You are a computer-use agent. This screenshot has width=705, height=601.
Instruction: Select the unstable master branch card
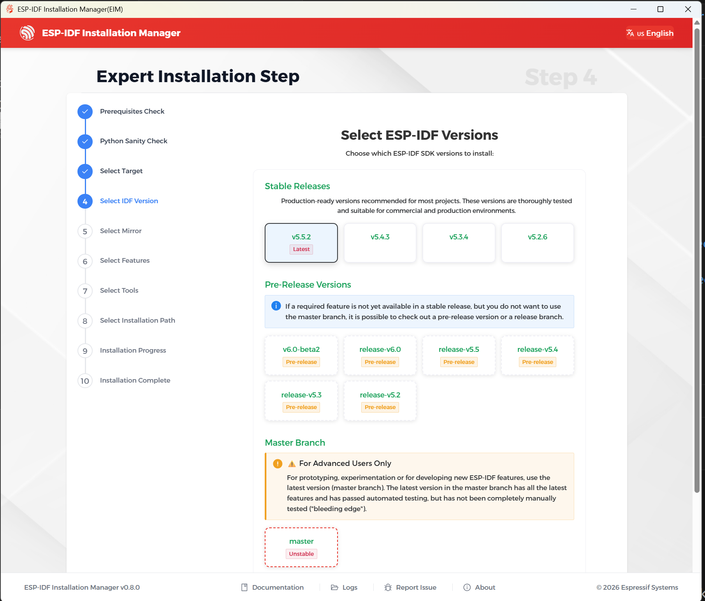tap(301, 547)
